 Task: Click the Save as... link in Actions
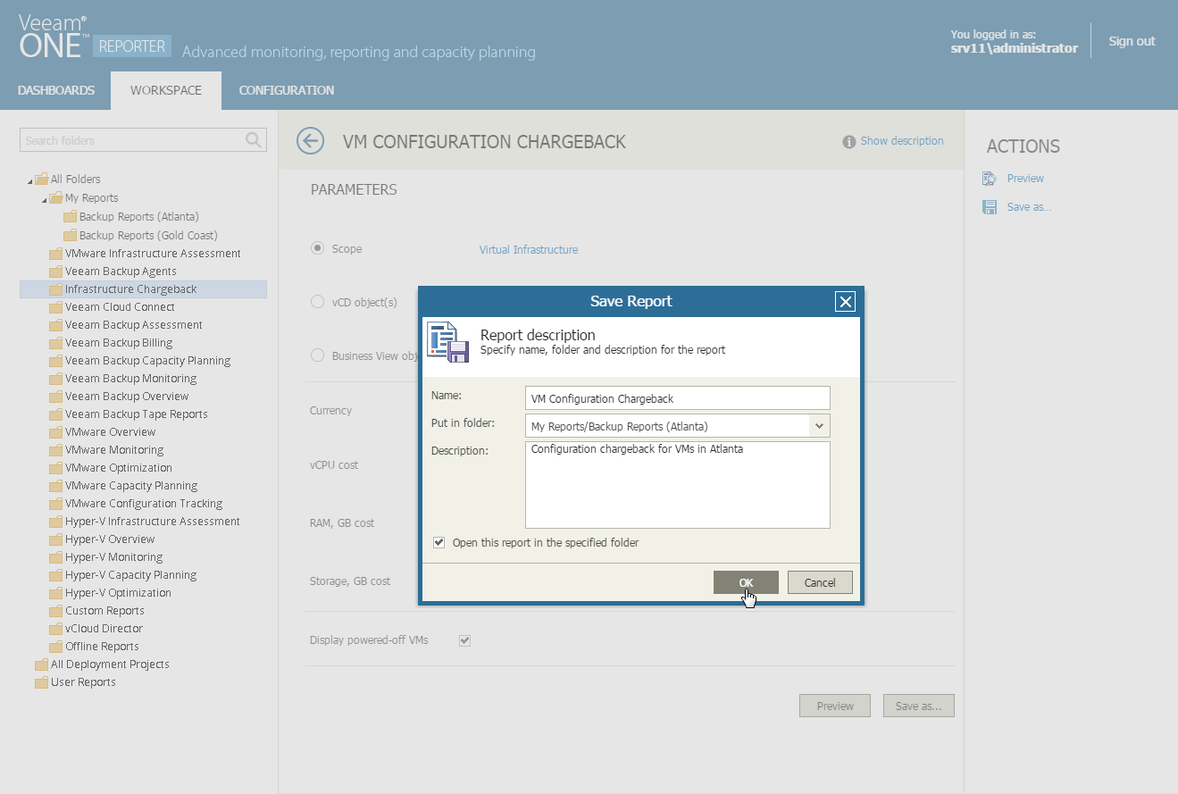pyautogui.click(x=1030, y=207)
